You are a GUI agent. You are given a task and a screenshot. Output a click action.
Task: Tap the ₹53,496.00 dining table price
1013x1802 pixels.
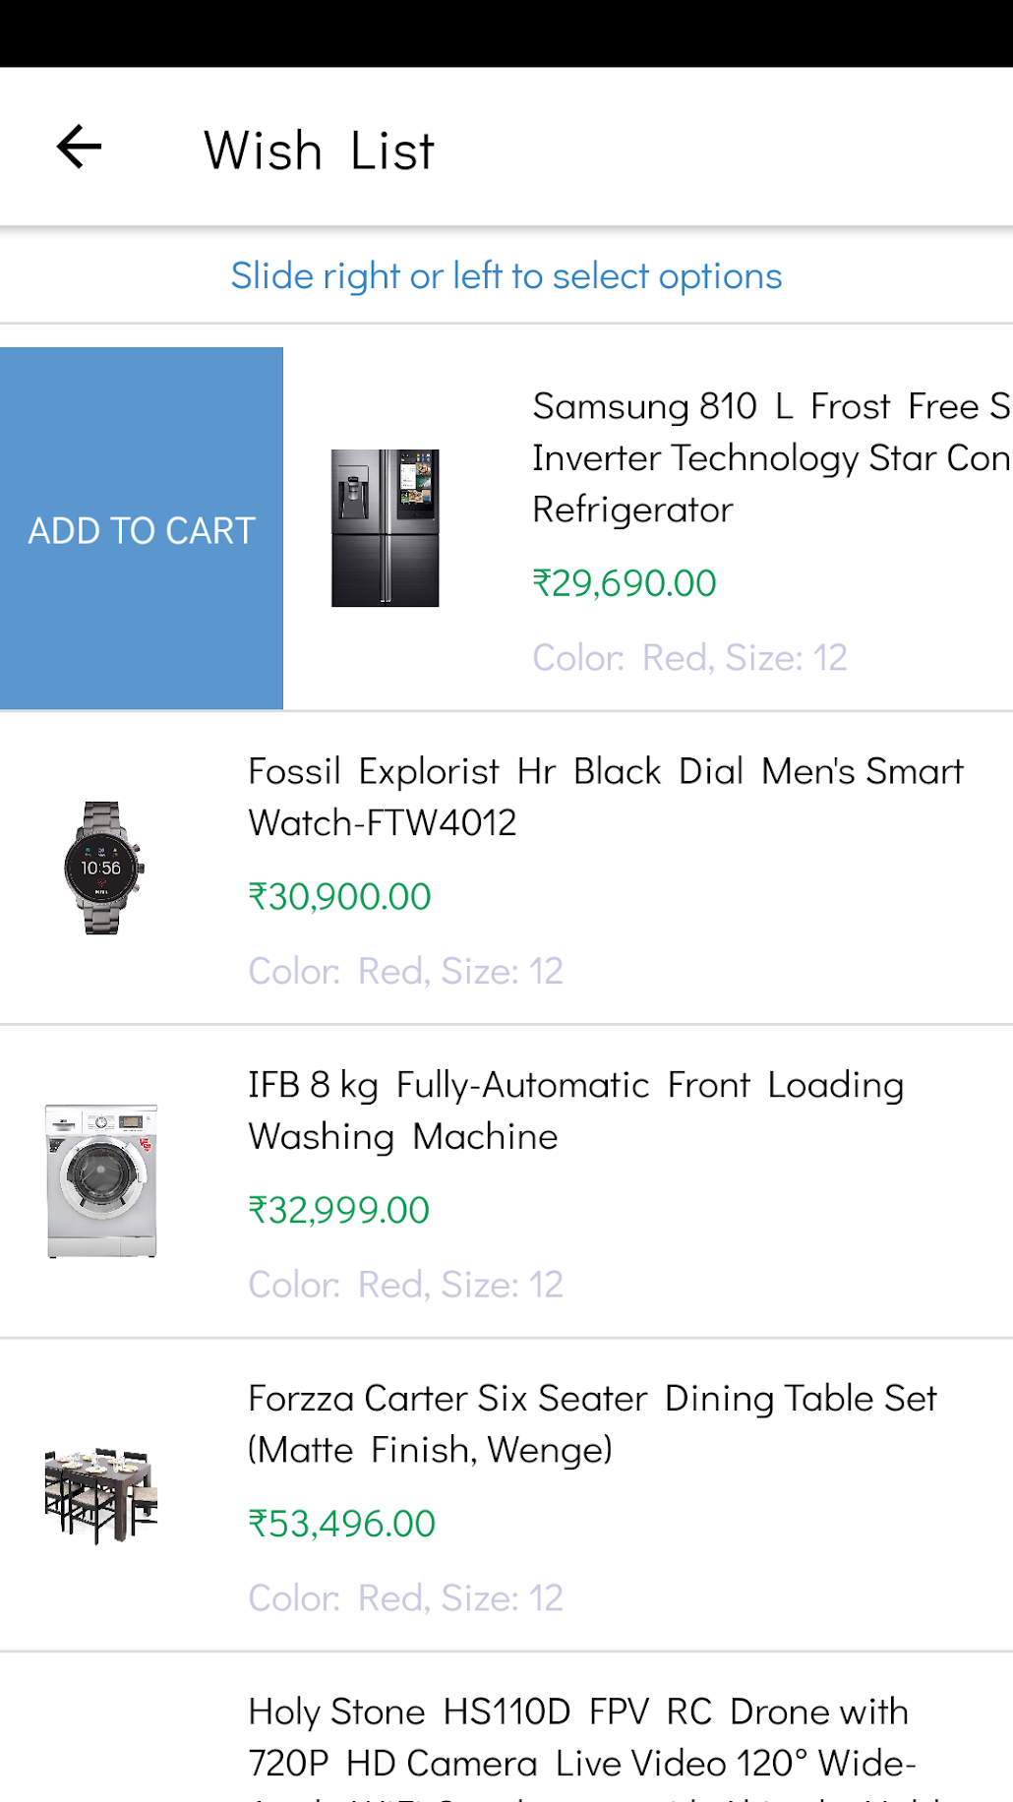pyautogui.click(x=342, y=1524)
